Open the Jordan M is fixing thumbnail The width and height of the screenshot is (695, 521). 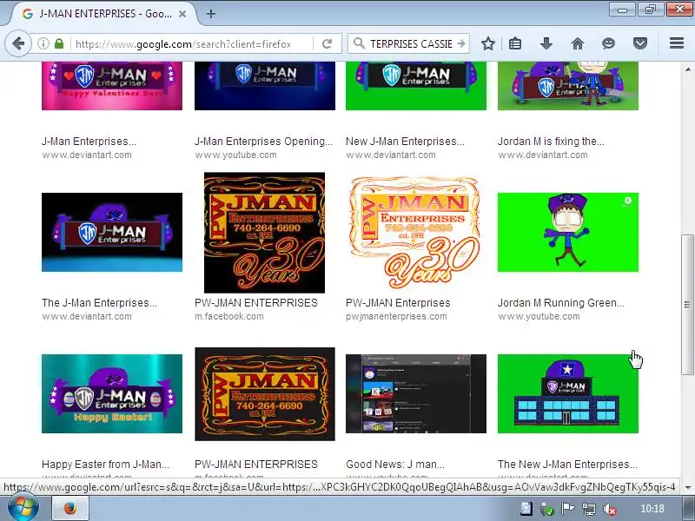point(568,86)
